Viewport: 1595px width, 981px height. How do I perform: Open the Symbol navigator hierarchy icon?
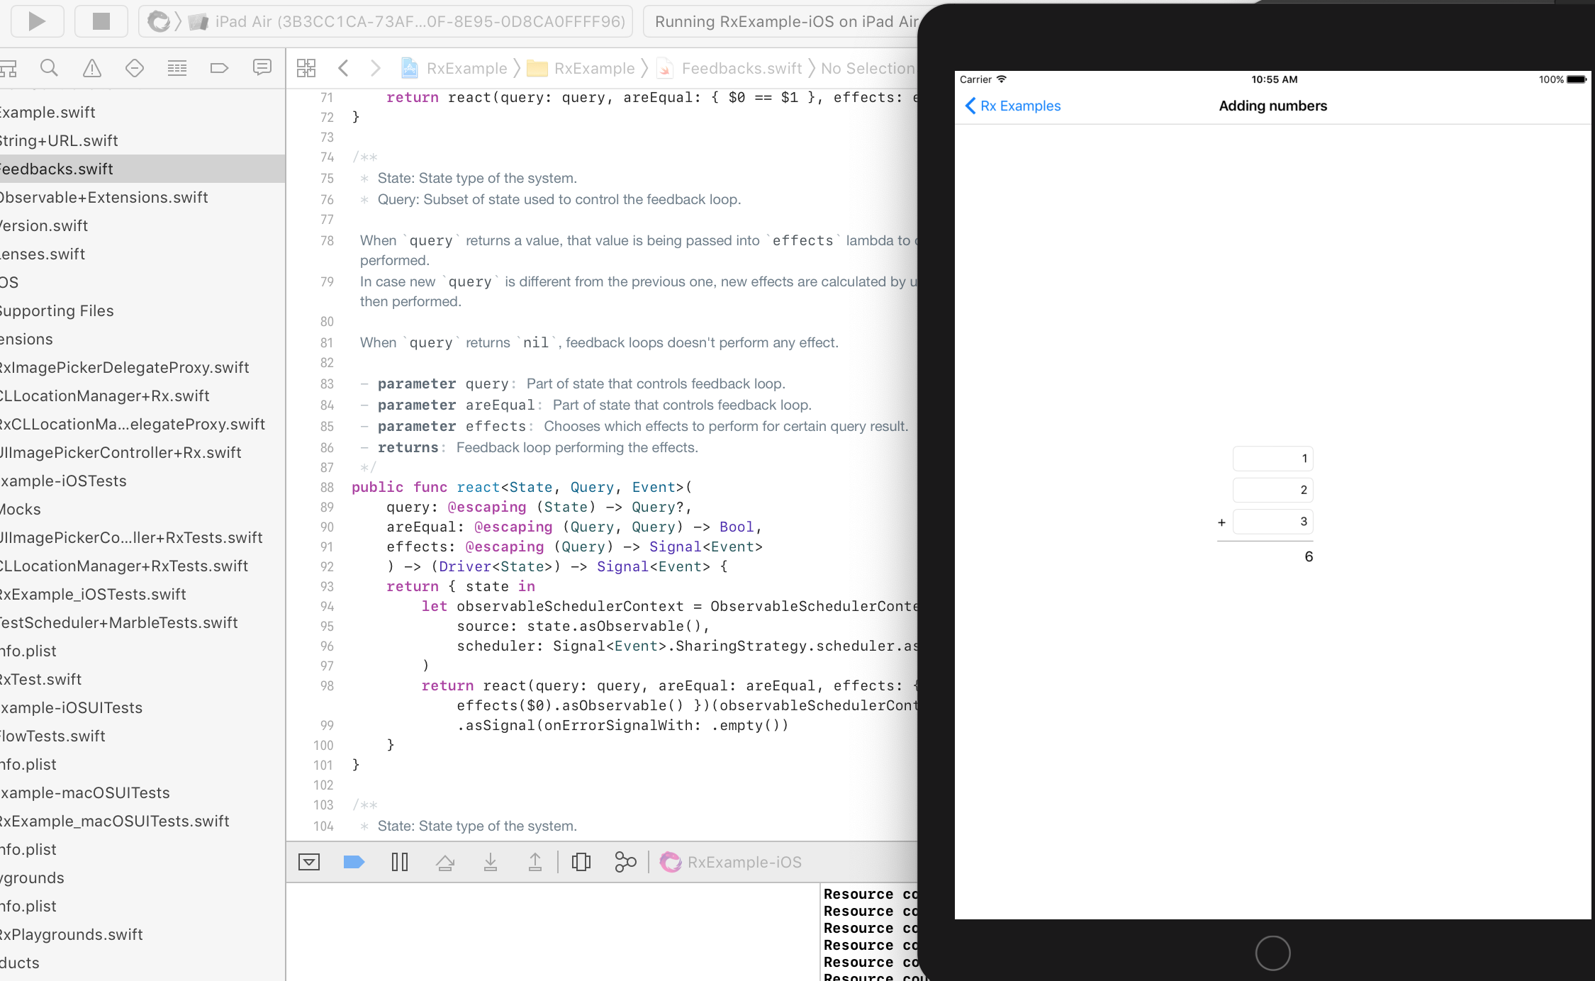click(9, 68)
